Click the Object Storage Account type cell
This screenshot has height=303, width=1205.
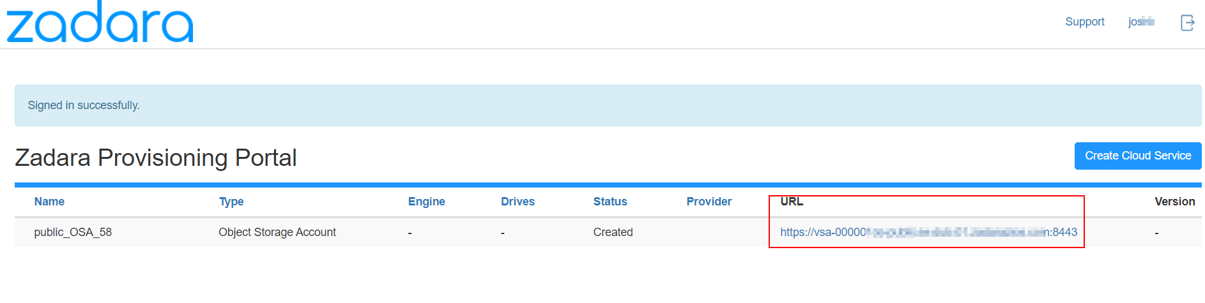pyautogui.click(x=277, y=232)
